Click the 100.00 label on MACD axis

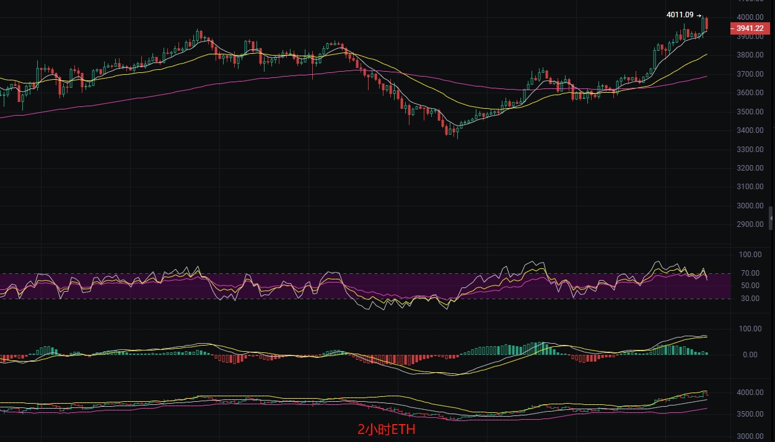pyautogui.click(x=749, y=329)
